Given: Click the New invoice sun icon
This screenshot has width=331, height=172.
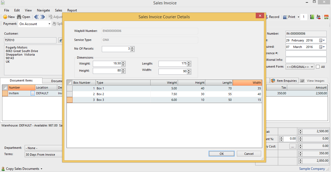Looking at the screenshot, I should (5, 17).
